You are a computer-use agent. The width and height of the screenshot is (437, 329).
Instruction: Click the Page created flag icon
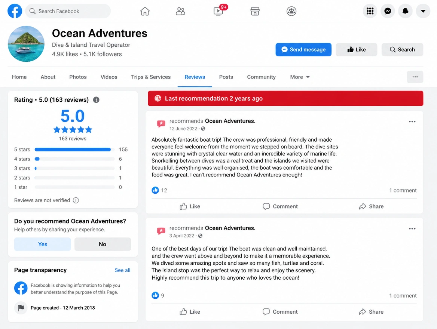[21, 308]
